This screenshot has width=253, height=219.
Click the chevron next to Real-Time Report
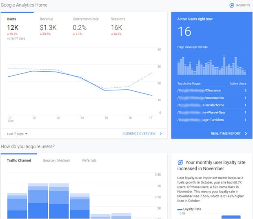(246, 133)
